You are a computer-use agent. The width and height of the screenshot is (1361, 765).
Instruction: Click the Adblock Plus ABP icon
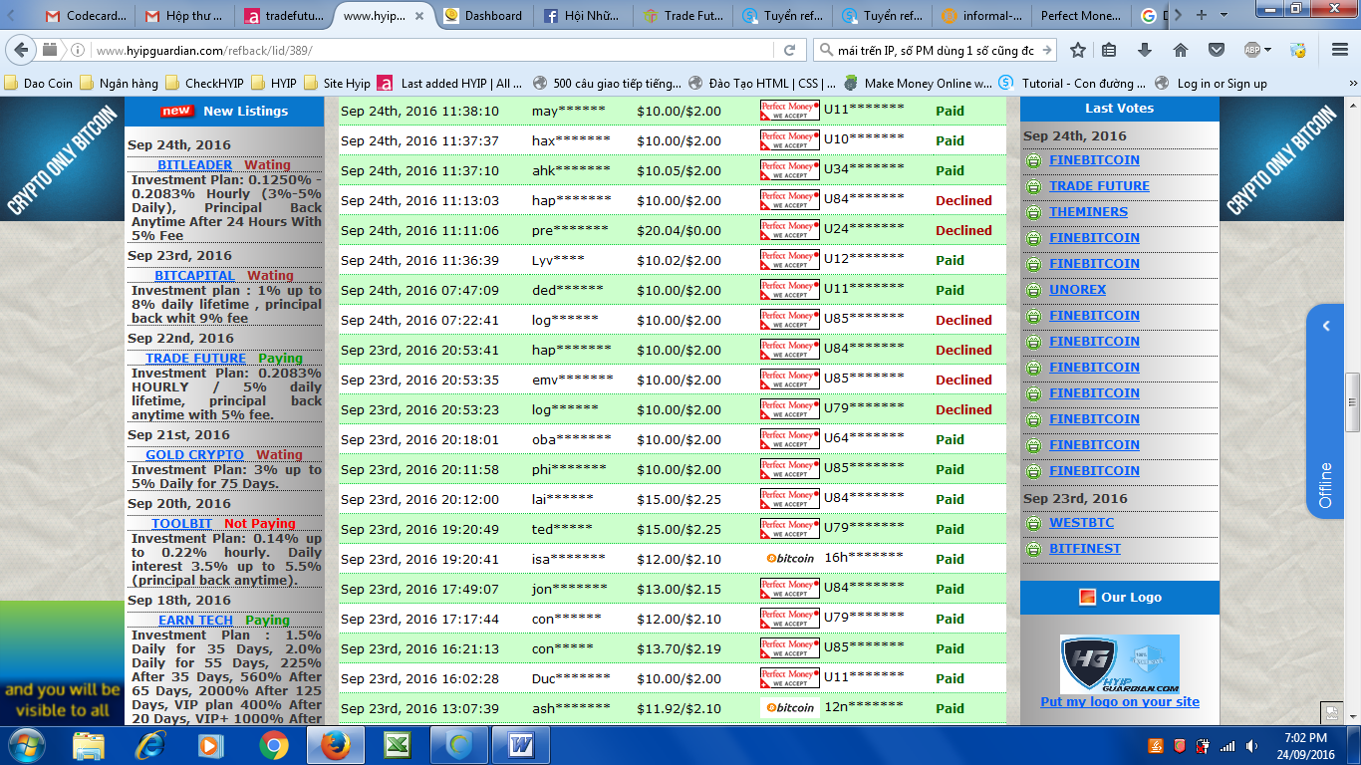tap(1253, 50)
